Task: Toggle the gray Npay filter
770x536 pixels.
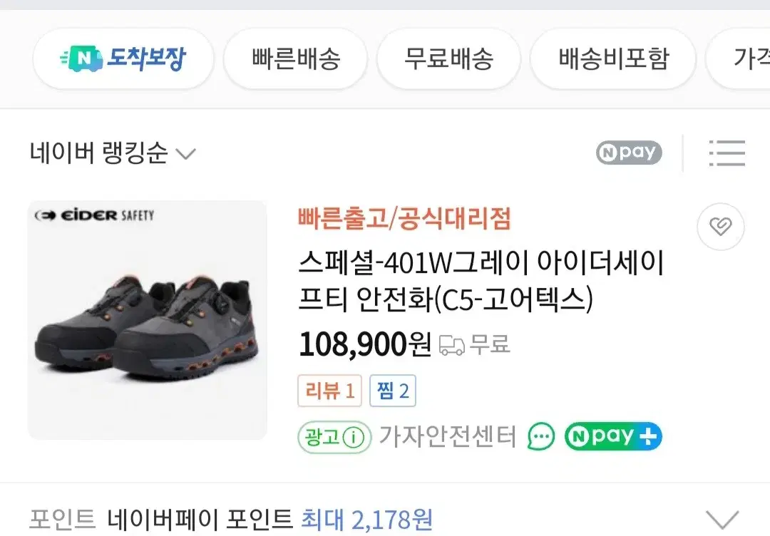Action: click(x=629, y=153)
